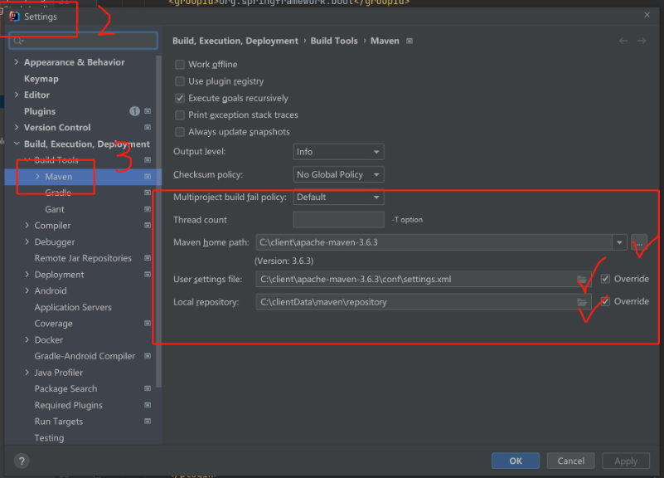Click the project icon beside Remote Jar Repositories
The width and height of the screenshot is (664, 478).
tap(148, 258)
